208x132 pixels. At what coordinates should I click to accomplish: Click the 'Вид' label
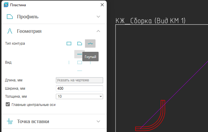tap(8, 62)
